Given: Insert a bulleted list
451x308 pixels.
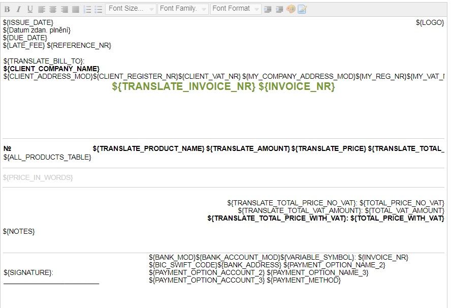Looking at the screenshot, I should (x=99, y=9).
